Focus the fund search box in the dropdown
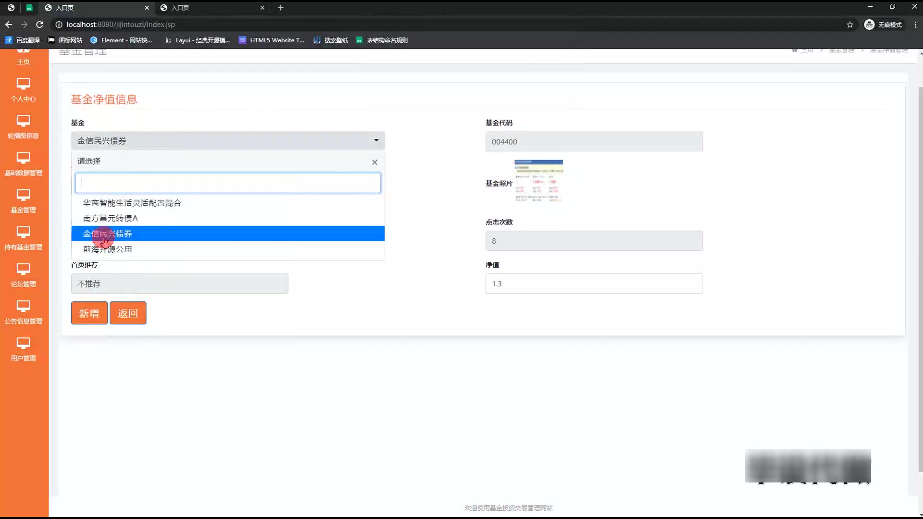Screen dimensions: 923x519 228,183
